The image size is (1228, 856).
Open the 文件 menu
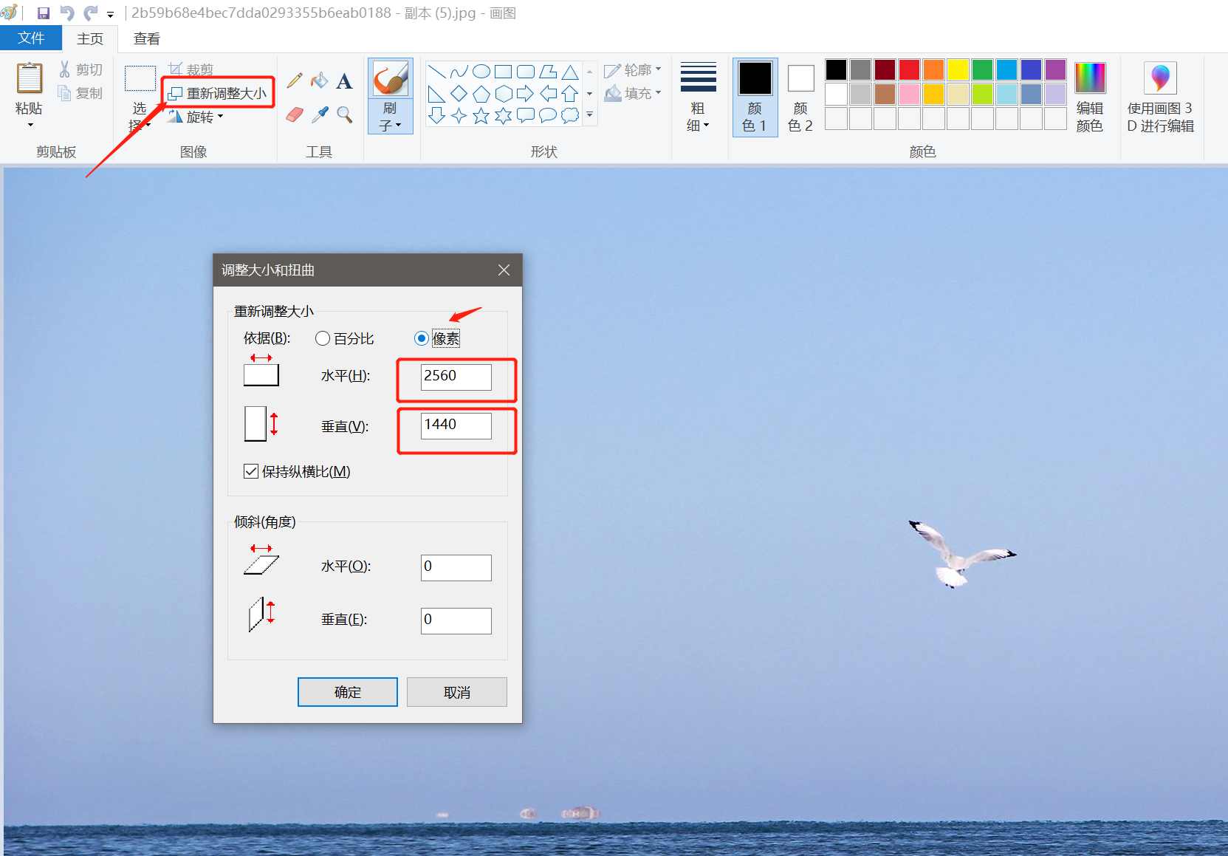31,38
